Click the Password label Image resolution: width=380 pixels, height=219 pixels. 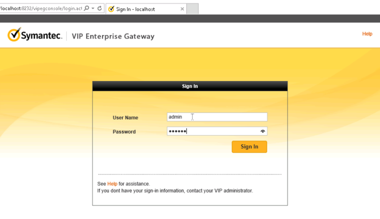tap(124, 132)
